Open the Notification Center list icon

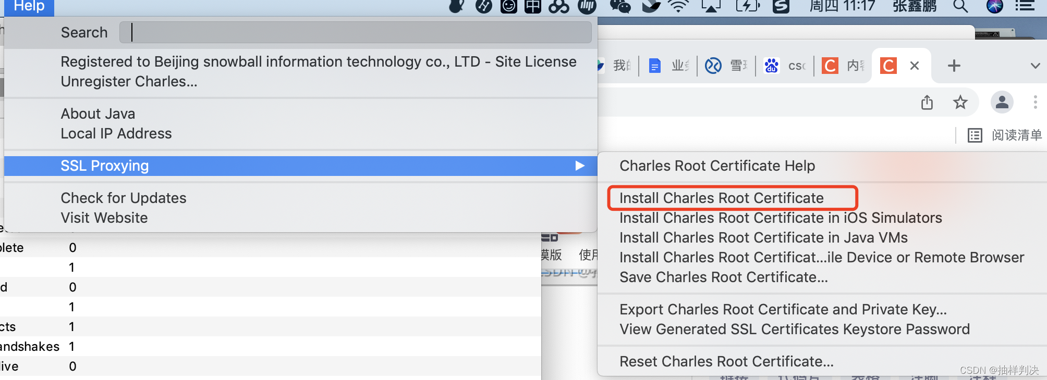pyautogui.click(x=1025, y=6)
